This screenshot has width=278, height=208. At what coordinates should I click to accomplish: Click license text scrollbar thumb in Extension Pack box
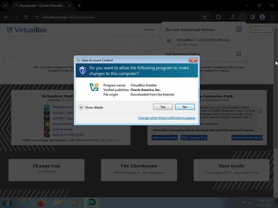click(x=260, y=111)
